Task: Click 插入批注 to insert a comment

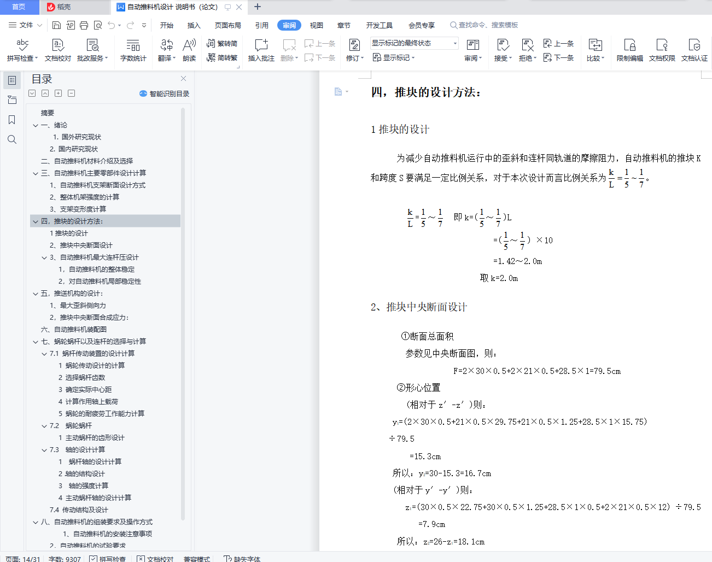Action: pos(261,50)
